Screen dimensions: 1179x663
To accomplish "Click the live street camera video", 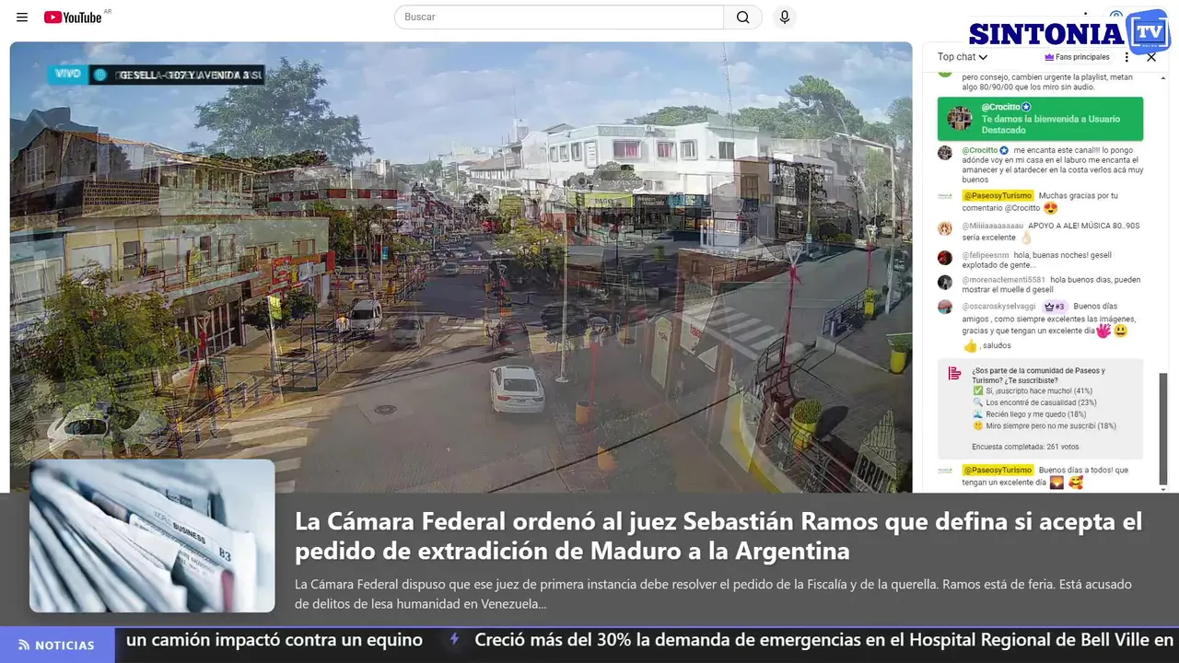I will coord(461,267).
